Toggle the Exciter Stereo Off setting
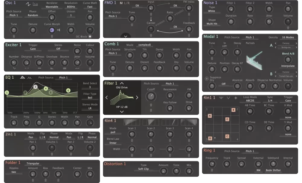The width and height of the screenshot is (302, 183). tap(58, 49)
